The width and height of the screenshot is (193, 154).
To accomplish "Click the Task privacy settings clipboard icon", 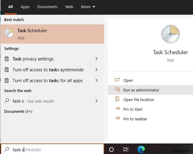I will pyautogui.click(x=7, y=59).
